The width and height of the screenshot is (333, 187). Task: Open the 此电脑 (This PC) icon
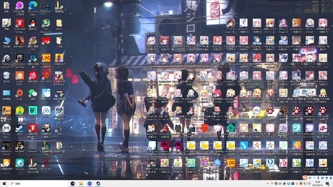pos(6,42)
